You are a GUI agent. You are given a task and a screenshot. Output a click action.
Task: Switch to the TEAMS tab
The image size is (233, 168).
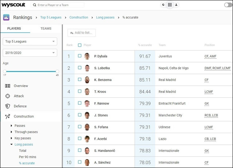46,28
